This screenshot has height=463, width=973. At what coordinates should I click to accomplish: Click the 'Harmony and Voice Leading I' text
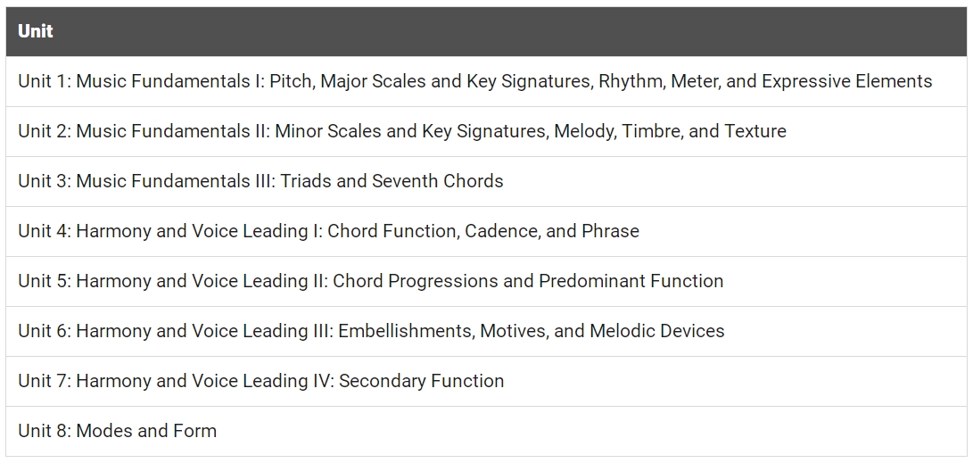pos(196,231)
